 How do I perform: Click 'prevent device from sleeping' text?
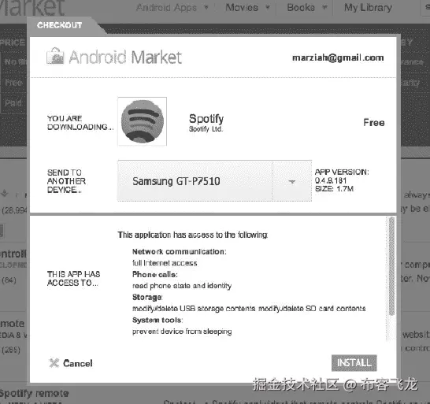(x=182, y=332)
